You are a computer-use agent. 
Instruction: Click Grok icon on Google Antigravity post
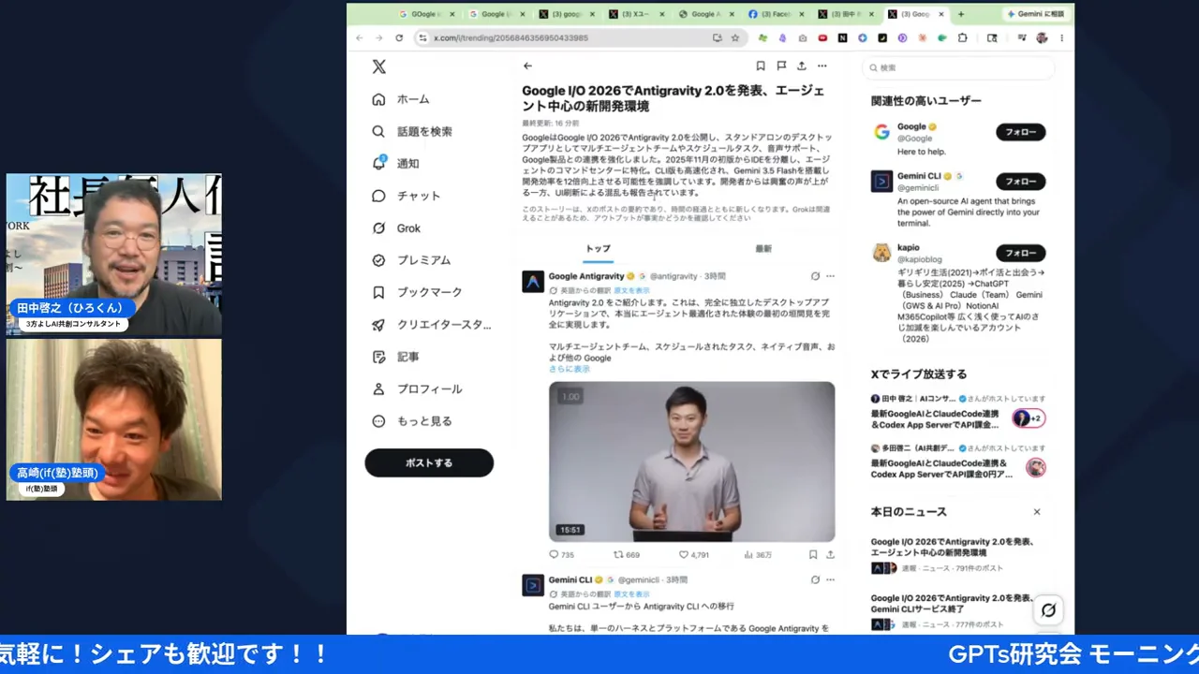[x=815, y=276]
